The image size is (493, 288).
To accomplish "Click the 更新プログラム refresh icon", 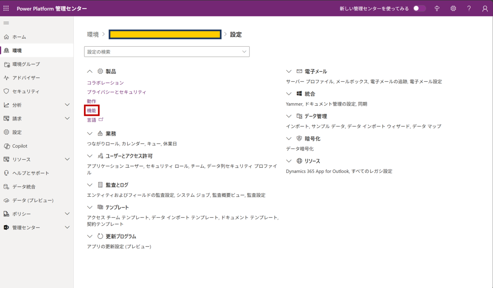I will click(x=100, y=236).
